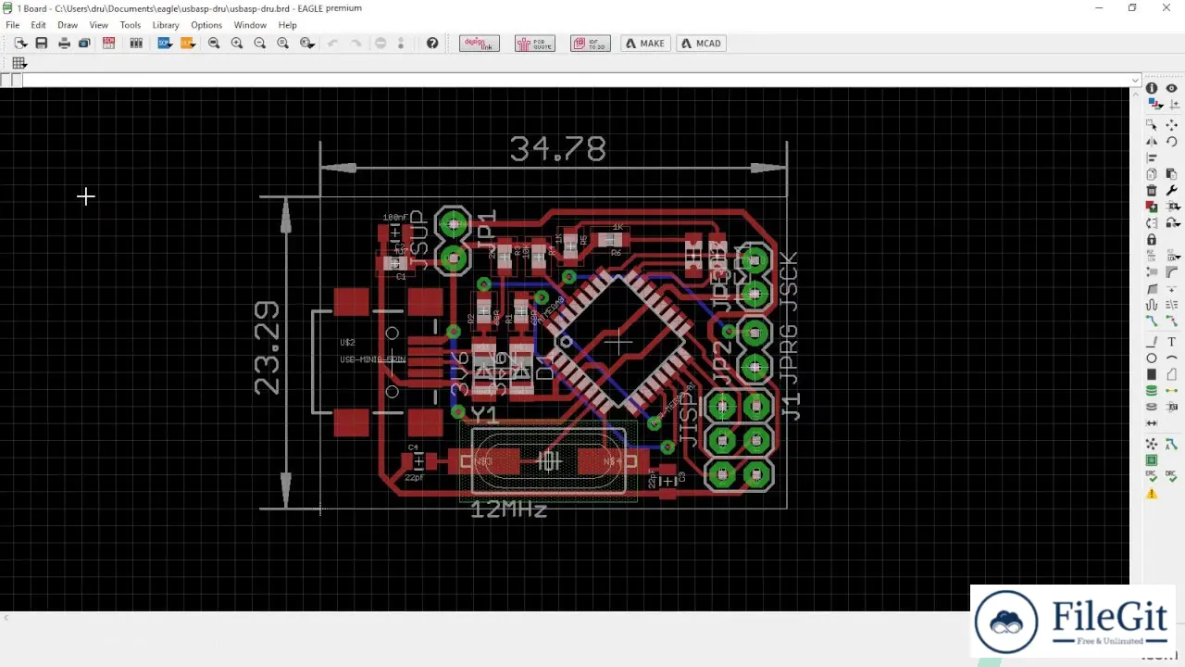Click the Undo arrow
Screen dimensions: 1185x667
click(x=332, y=44)
